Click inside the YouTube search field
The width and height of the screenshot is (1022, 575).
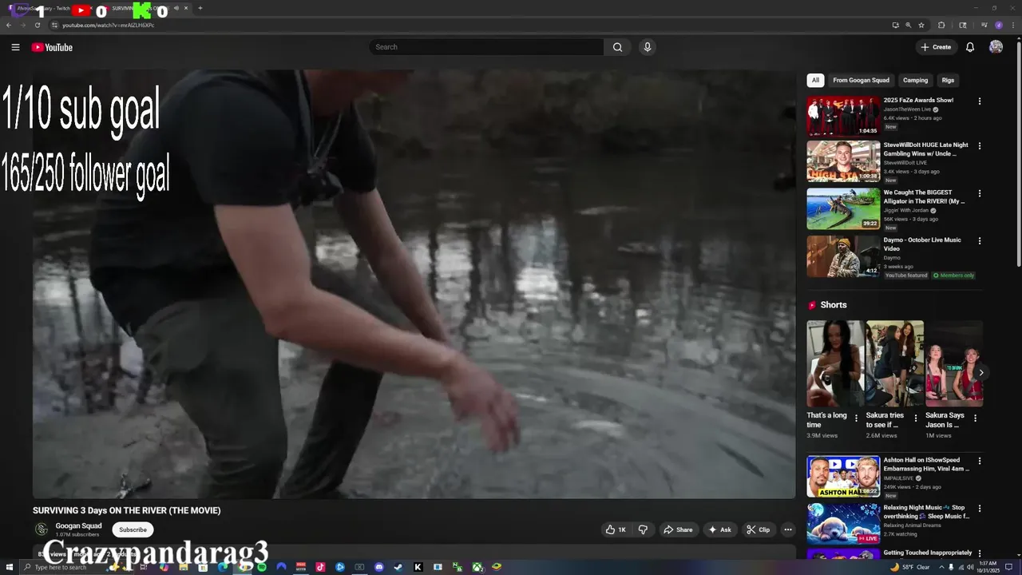point(486,47)
